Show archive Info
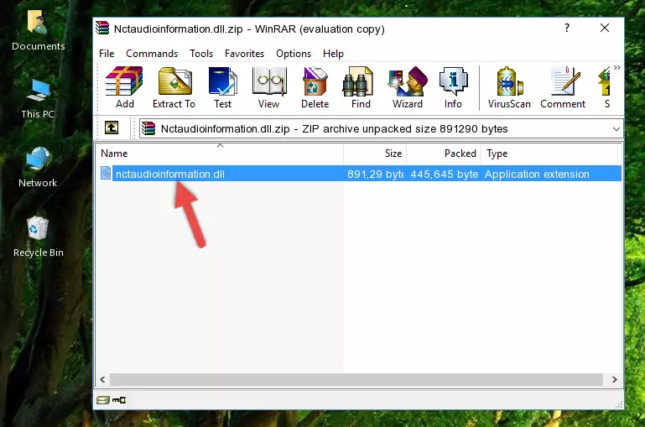The width and height of the screenshot is (645, 427). click(x=453, y=87)
